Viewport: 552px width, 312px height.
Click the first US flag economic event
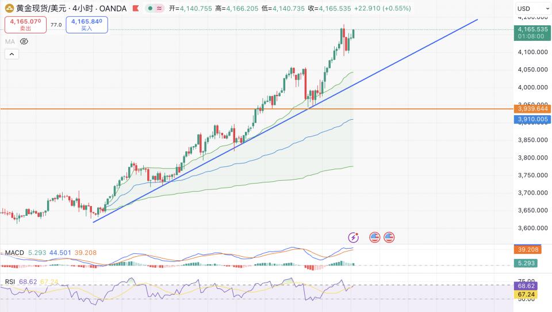[x=374, y=237]
